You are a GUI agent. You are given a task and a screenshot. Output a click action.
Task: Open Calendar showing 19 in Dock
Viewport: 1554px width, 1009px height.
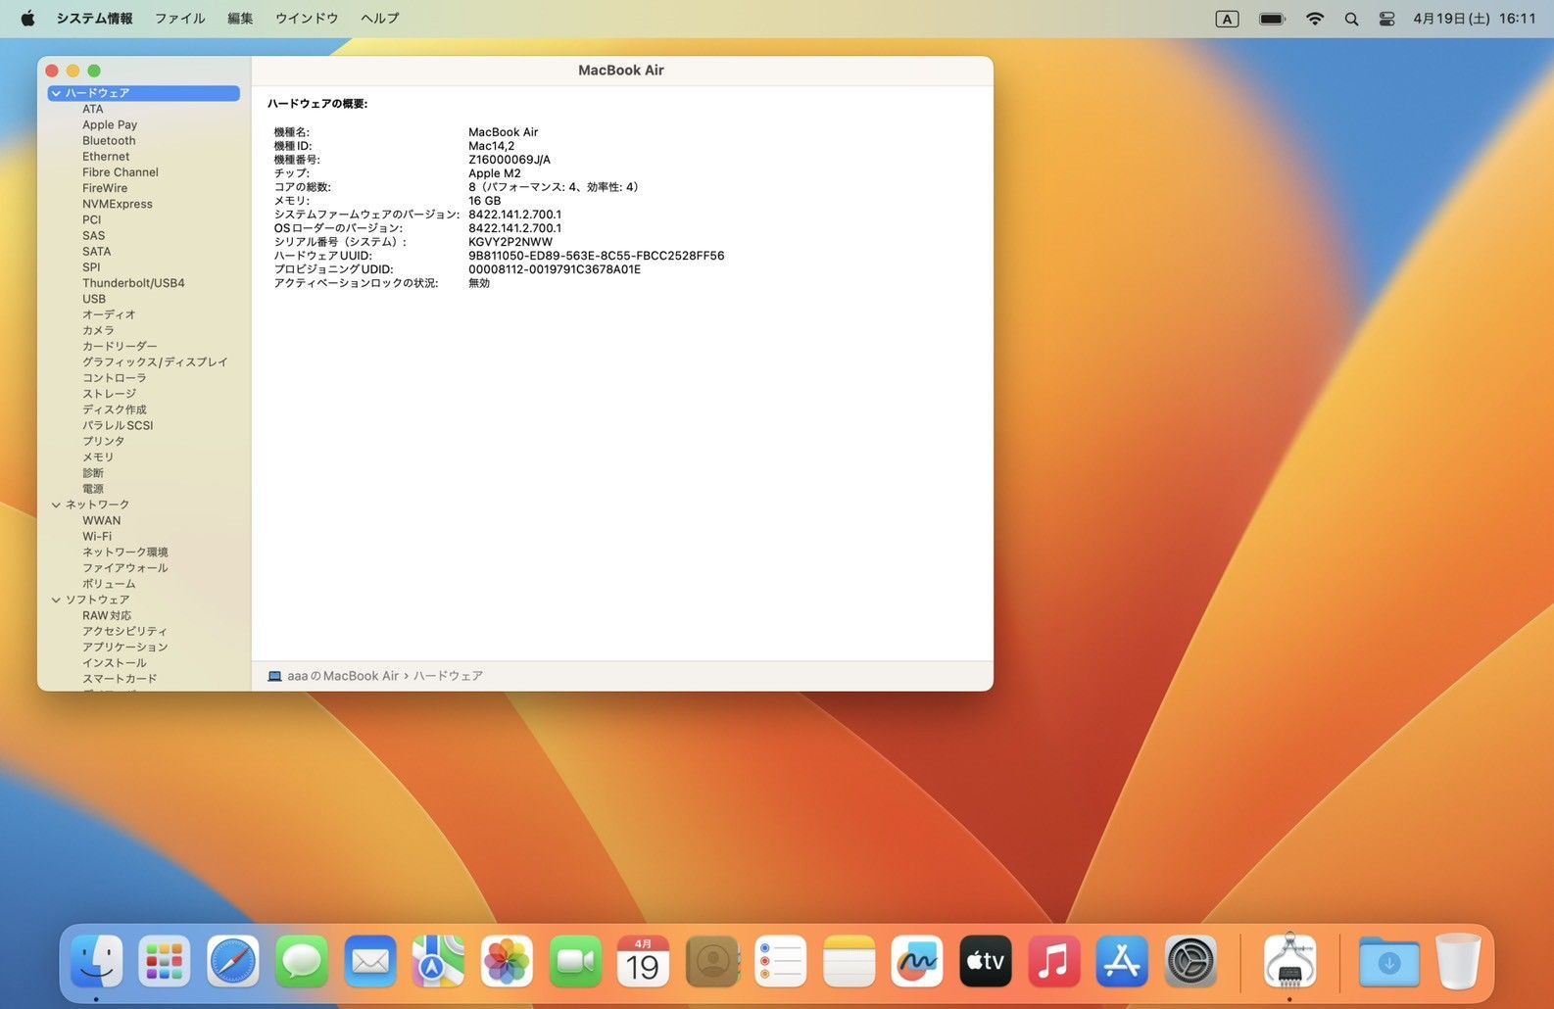(x=643, y=961)
